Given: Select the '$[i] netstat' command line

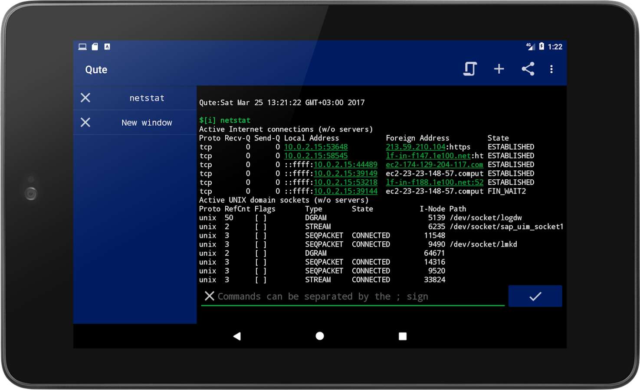Looking at the screenshot, I should coord(225,120).
